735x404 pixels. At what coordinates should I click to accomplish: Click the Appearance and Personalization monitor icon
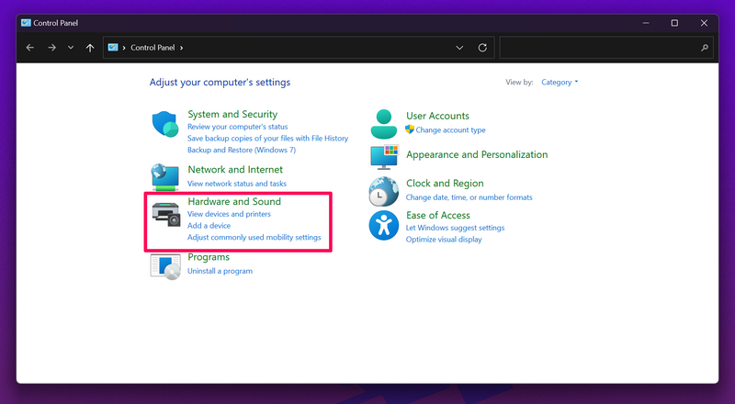click(383, 156)
